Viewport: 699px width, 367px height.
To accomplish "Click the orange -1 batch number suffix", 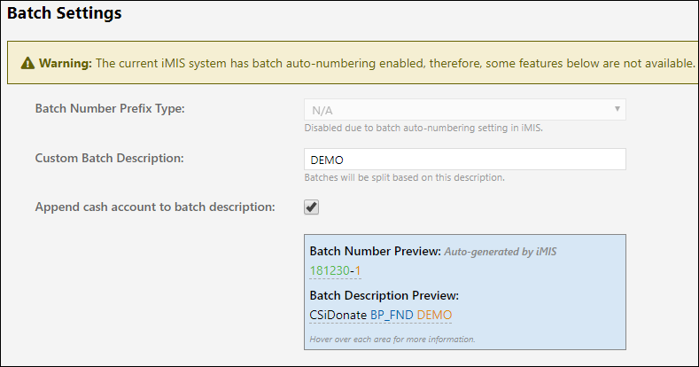I will coord(354,269).
